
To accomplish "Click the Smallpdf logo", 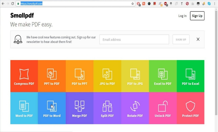I will [x=22, y=15].
